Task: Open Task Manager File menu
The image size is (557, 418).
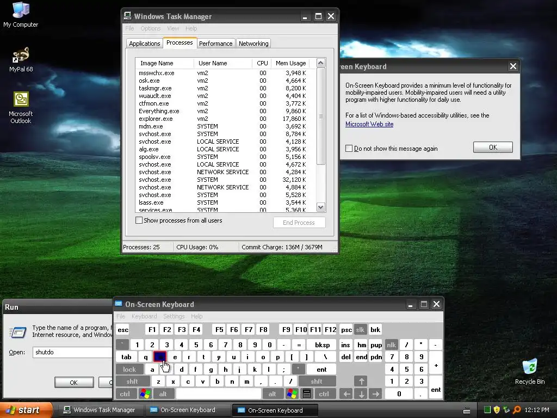Action: click(x=129, y=28)
